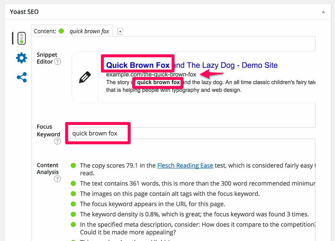Click text 'The focus keyword appears in the URL'
This screenshot has height=241, width=335.
[134, 204]
